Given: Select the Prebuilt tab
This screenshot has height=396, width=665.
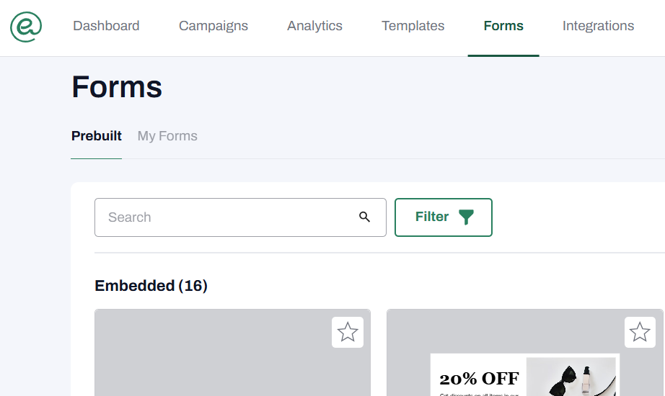Looking at the screenshot, I should (97, 136).
